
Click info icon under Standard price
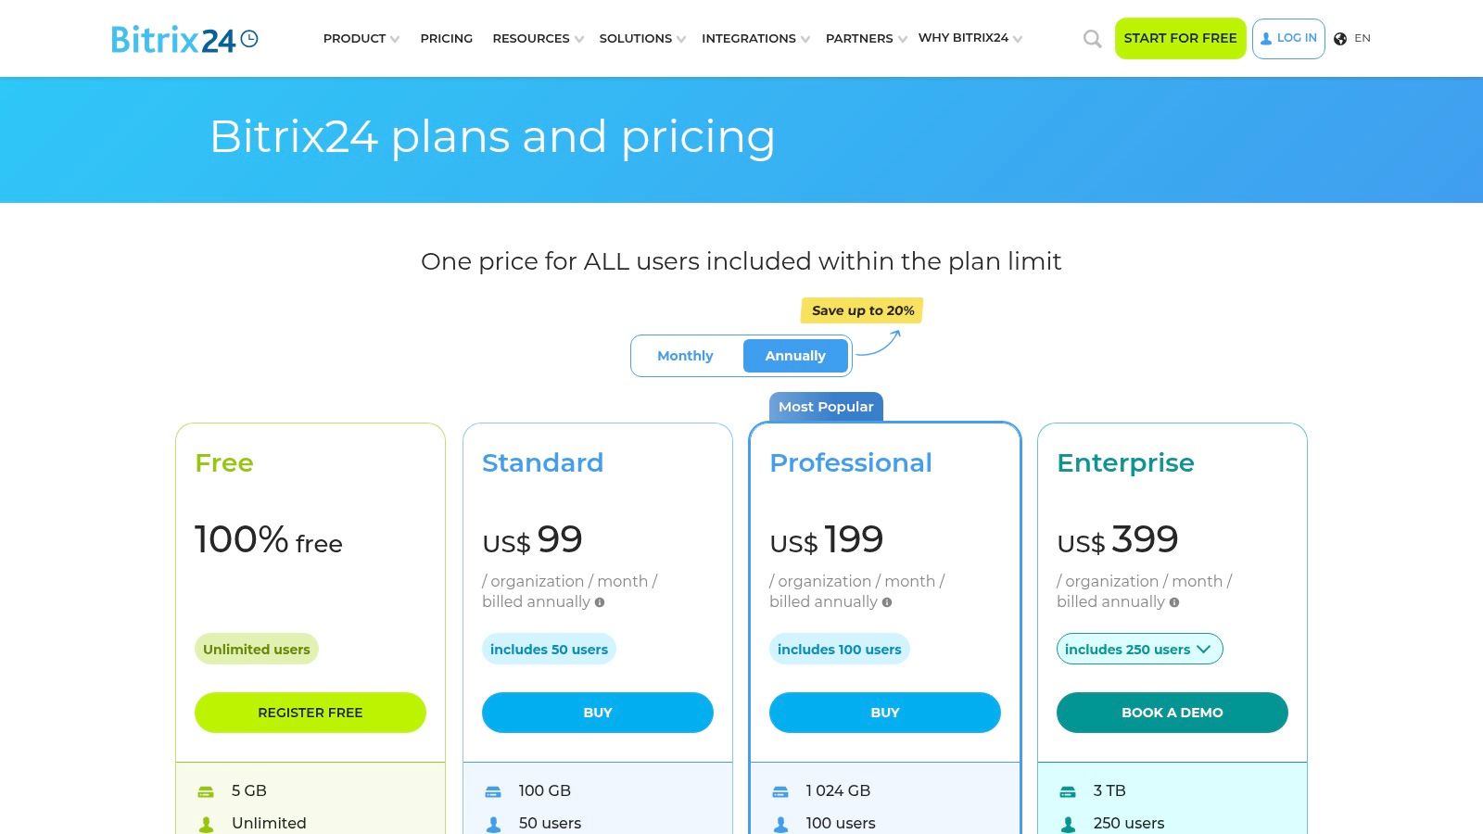click(600, 602)
